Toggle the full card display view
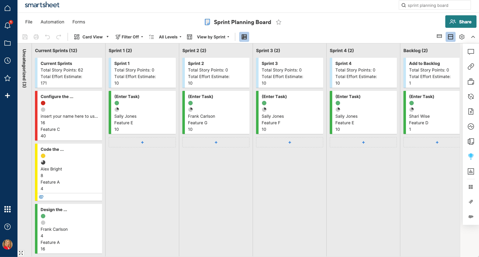The image size is (479, 257). coord(450,37)
